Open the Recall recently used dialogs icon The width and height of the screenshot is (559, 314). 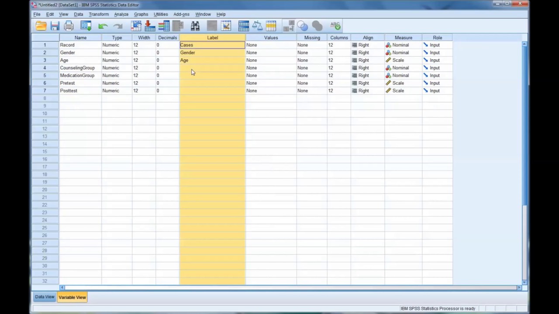[x=86, y=26]
